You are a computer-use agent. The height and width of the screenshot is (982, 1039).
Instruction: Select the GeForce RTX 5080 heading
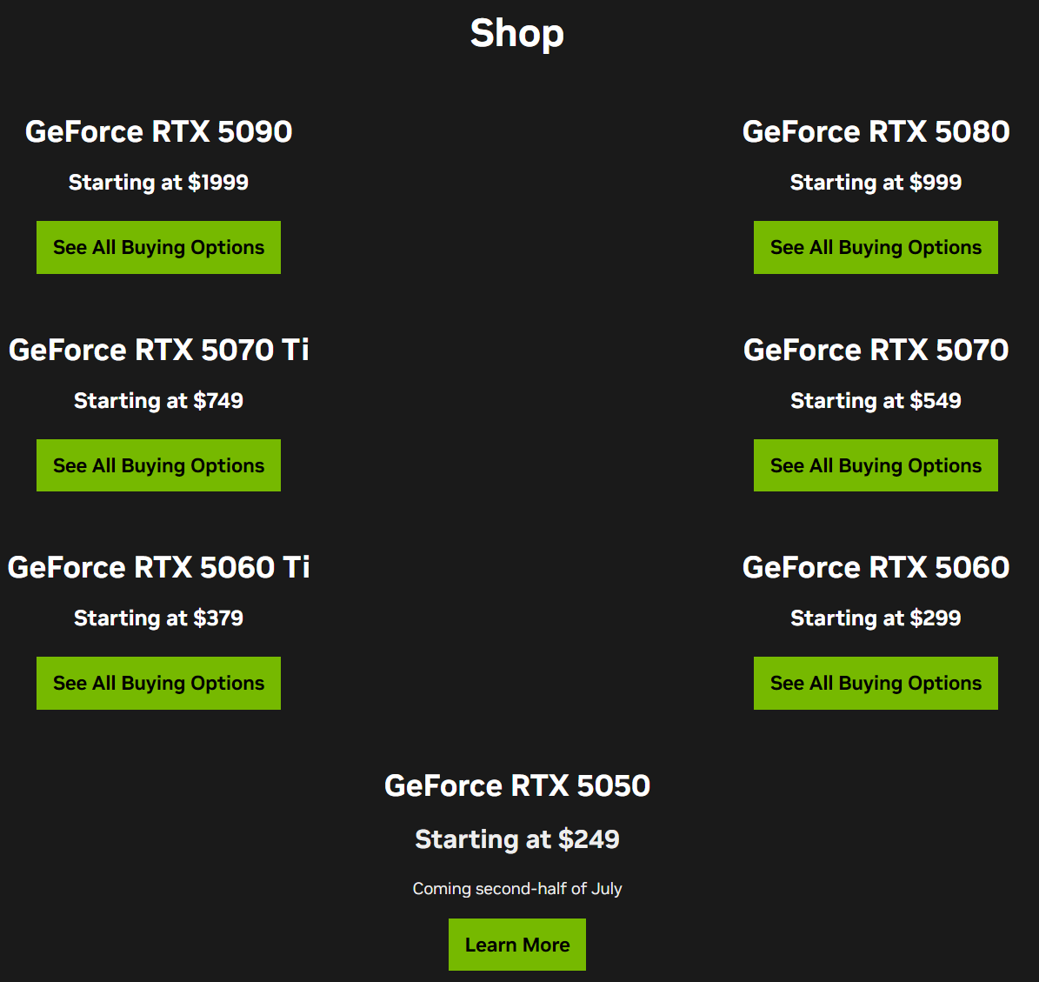point(876,131)
